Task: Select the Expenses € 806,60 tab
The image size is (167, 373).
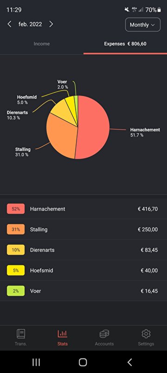Action: [x=125, y=44]
